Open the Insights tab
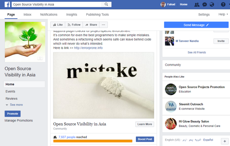The height and width of the screenshot is (146, 230). (72, 14)
